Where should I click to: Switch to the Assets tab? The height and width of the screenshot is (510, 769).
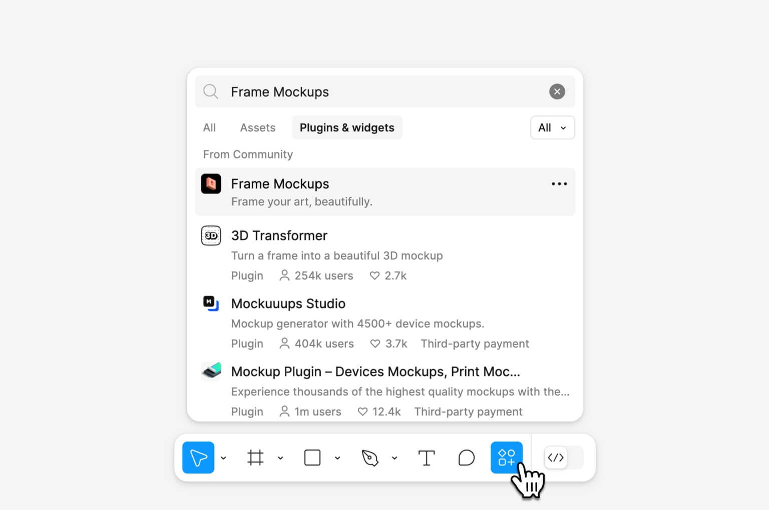pos(258,127)
